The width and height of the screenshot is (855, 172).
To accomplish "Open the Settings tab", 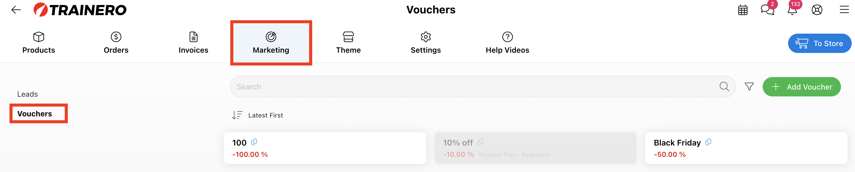I will click(425, 43).
